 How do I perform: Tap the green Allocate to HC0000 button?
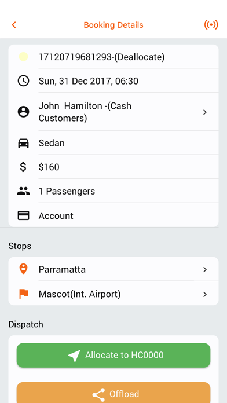(x=113, y=355)
